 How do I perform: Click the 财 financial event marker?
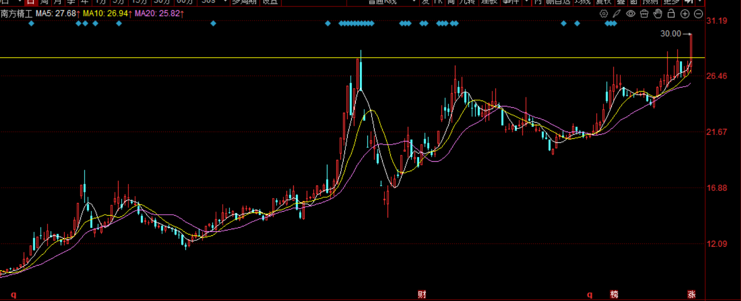[x=422, y=295]
